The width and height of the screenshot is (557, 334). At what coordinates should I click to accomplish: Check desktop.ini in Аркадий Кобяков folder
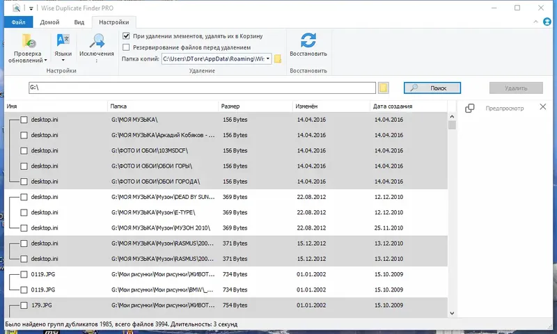click(x=24, y=135)
